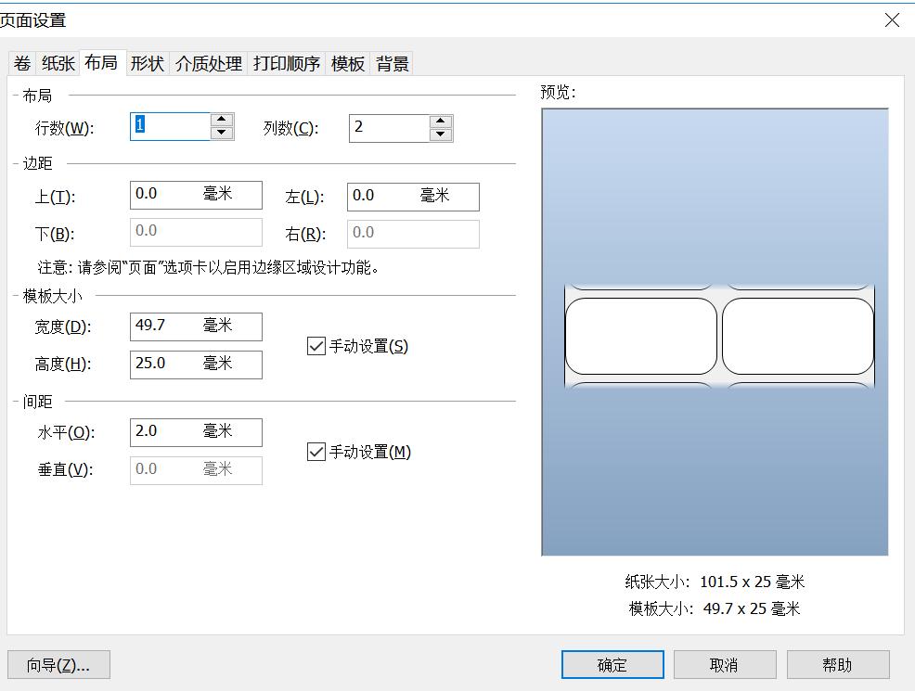Open the 帮助 help button
The height and width of the screenshot is (691, 915).
[x=837, y=664]
